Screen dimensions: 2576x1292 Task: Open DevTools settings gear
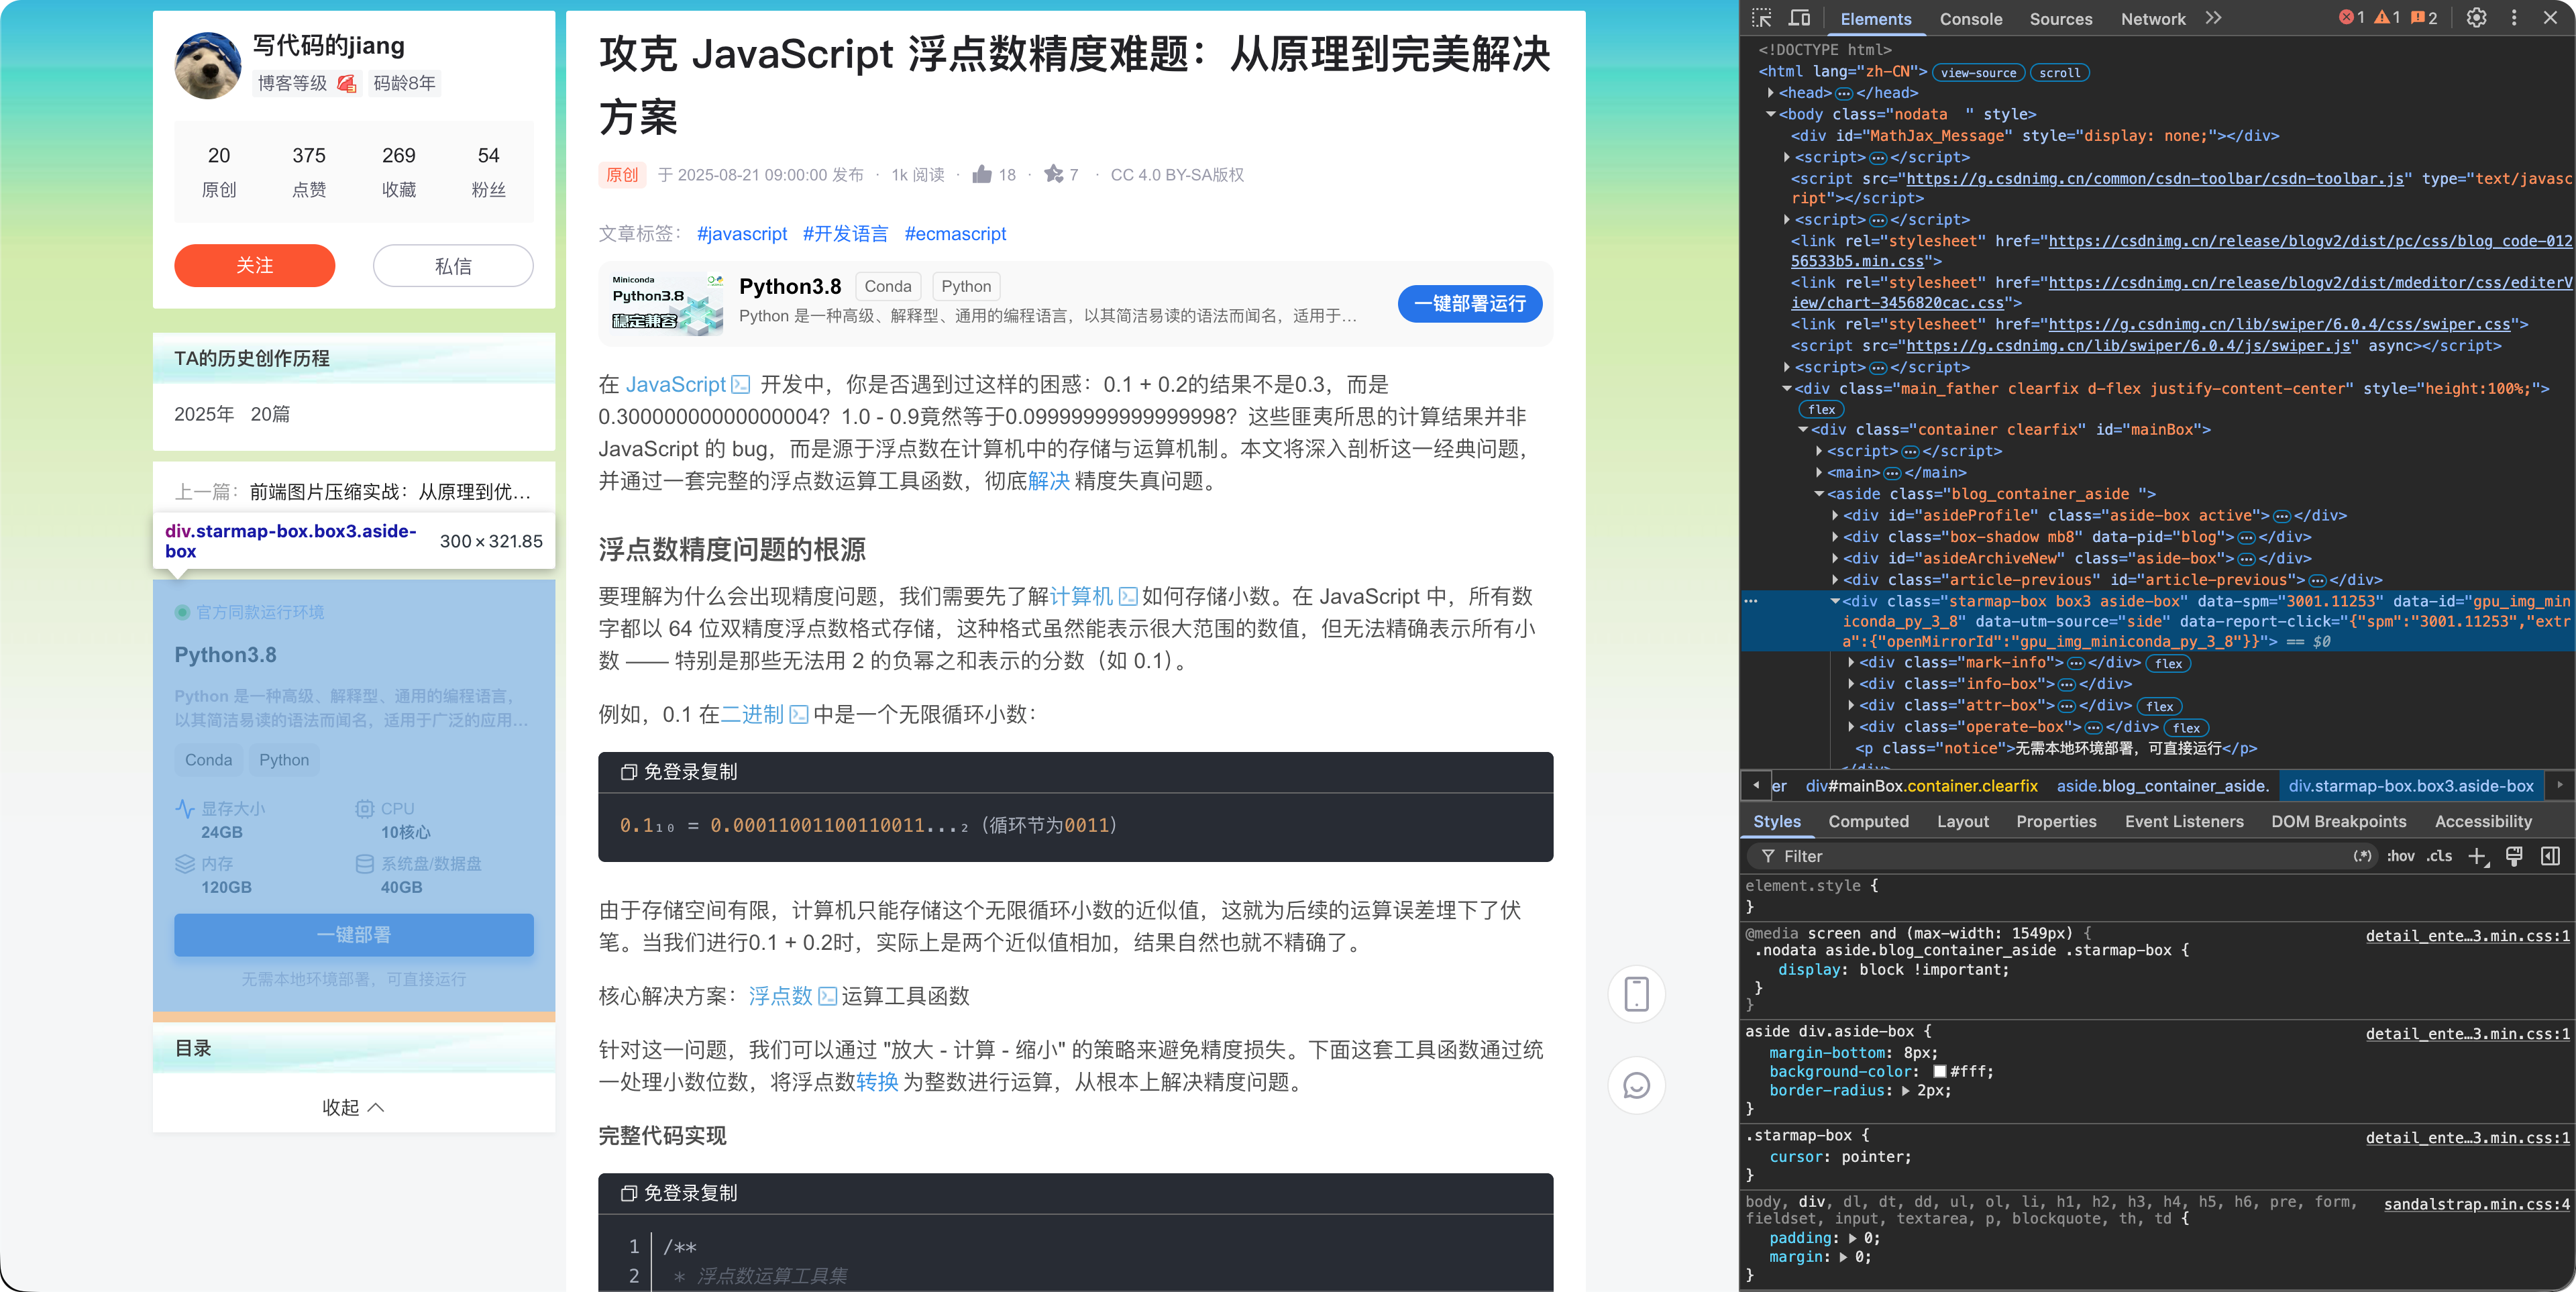(x=2476, y=18)
